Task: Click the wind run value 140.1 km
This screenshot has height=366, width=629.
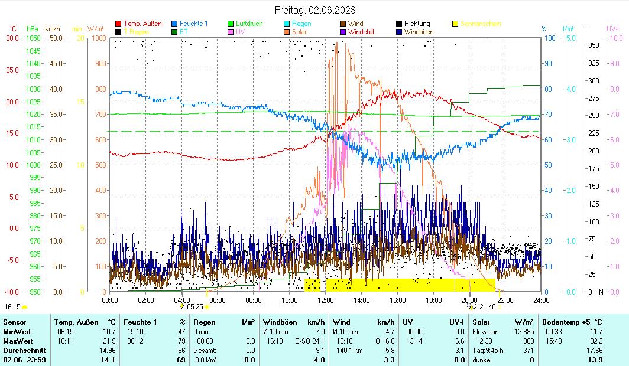Action: pos(349,351)
